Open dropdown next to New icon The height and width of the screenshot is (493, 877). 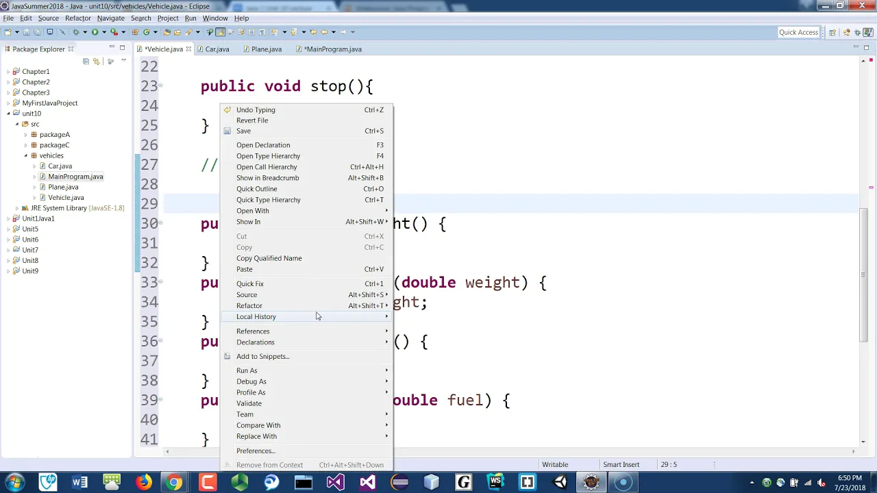coord(16,32)
